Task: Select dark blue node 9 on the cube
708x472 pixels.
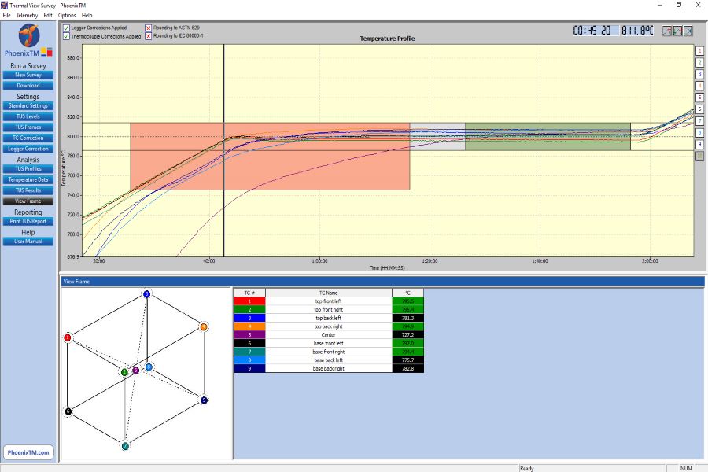Action: pyautogui.click(x=204, y=400)
